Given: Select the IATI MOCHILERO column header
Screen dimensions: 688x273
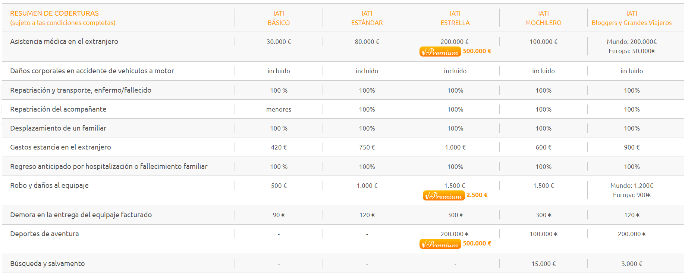Looking at the screenshot, I should (543, 18).
